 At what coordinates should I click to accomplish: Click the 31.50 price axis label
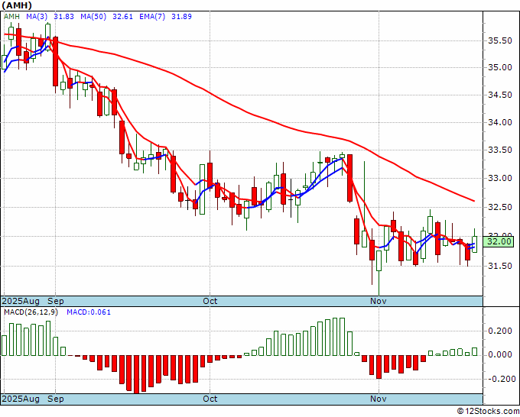coord(500,266)
